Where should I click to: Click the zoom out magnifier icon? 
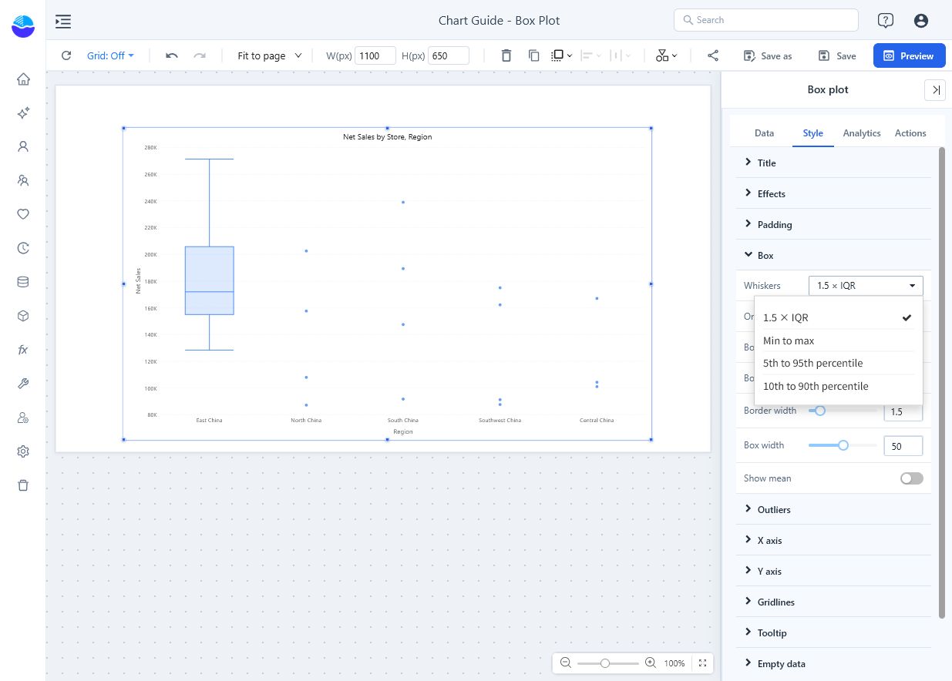click(566, 663)
